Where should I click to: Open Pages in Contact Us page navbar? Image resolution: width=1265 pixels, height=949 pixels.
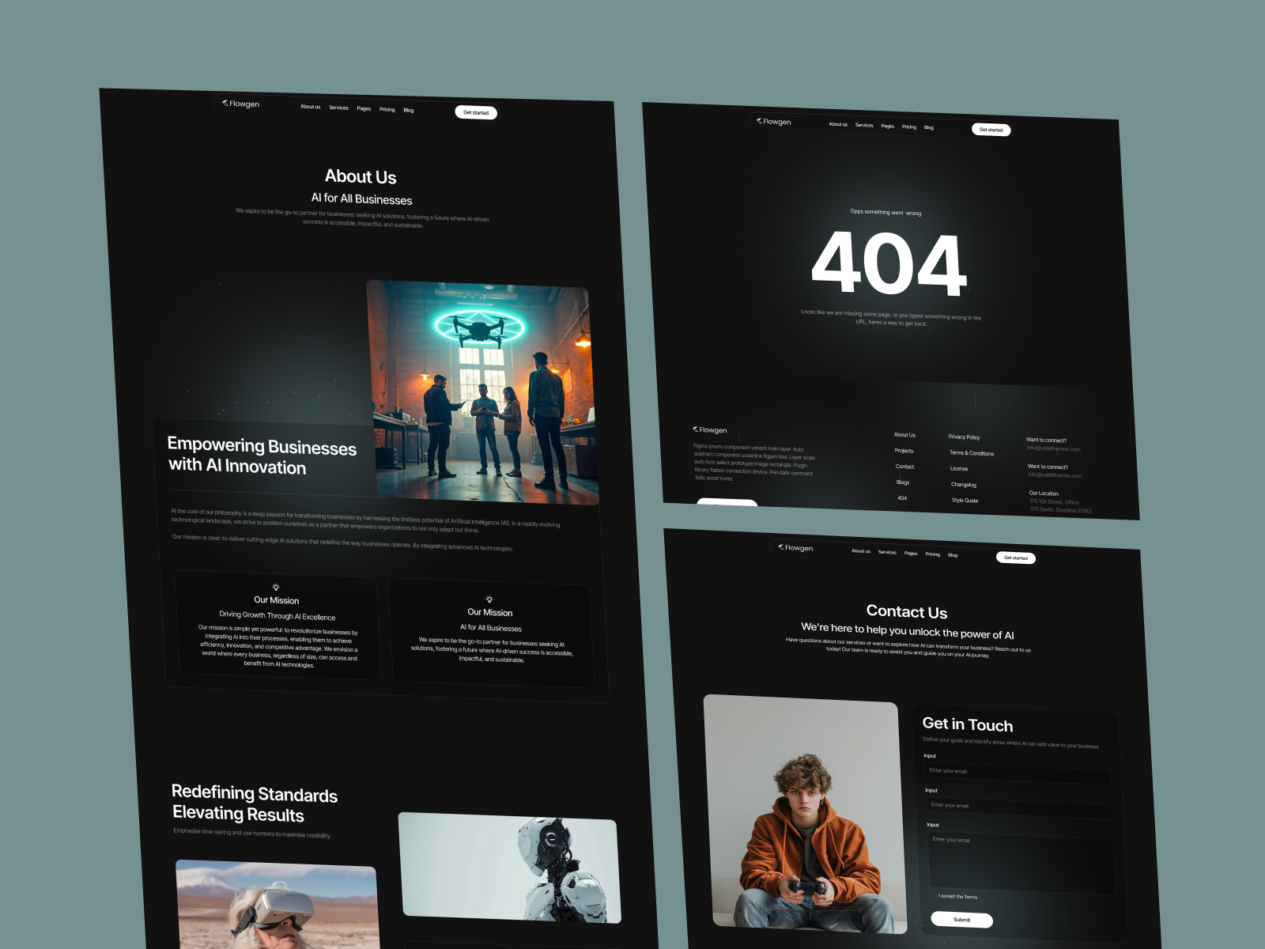[911, 554]
